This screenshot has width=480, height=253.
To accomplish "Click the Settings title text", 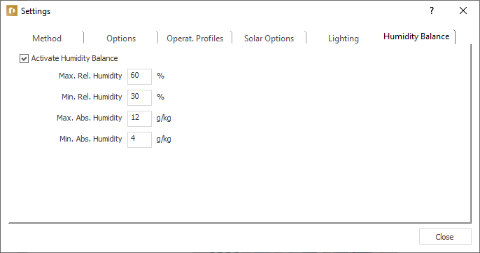I will (x=36, y=11).
